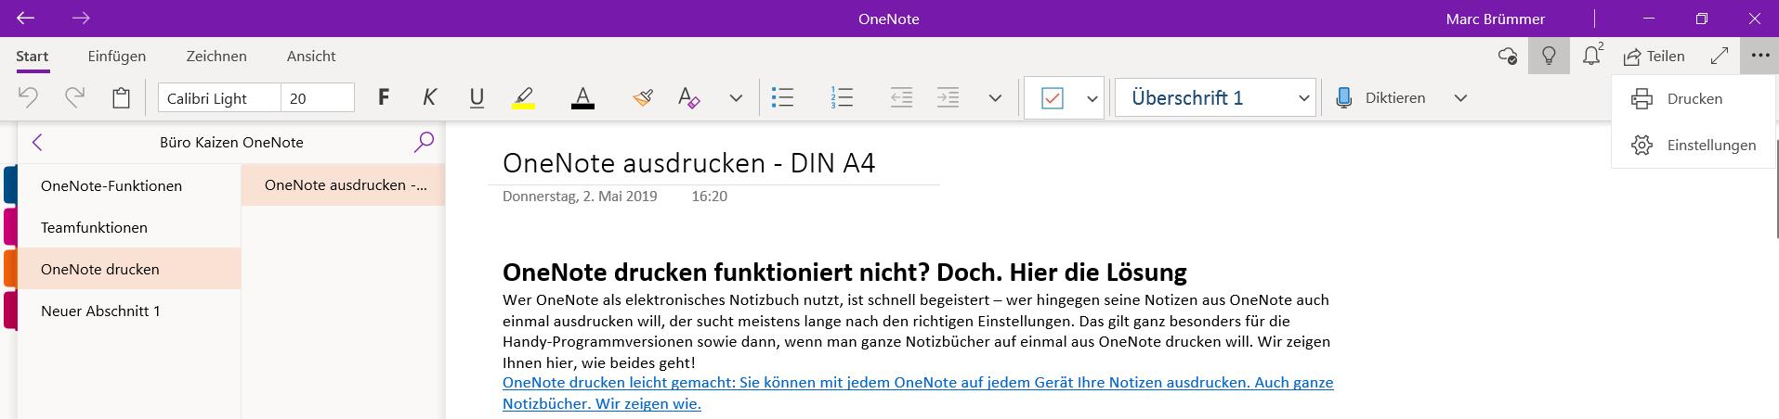Viewport: 1779px width, 419px height.
Task: Choose Drucken from the menu
Action: click(x=1694, y=98)
